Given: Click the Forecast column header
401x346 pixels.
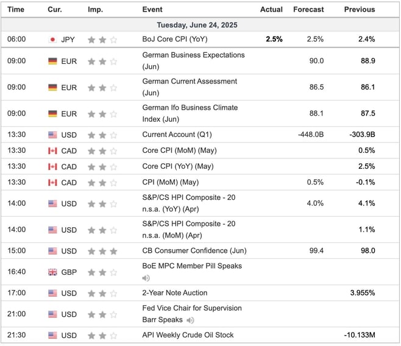Looking at the screenshot, I should coord(308,10).
